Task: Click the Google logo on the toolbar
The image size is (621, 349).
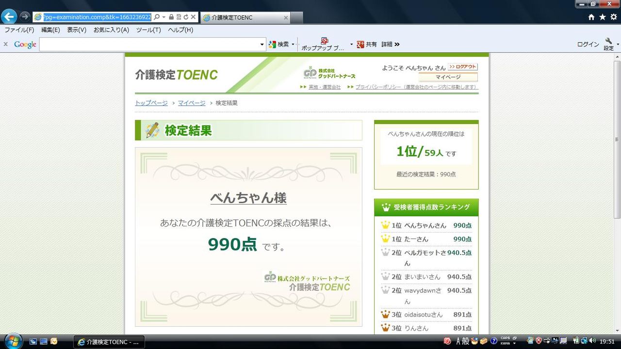Action: click(x=25, y=45)
